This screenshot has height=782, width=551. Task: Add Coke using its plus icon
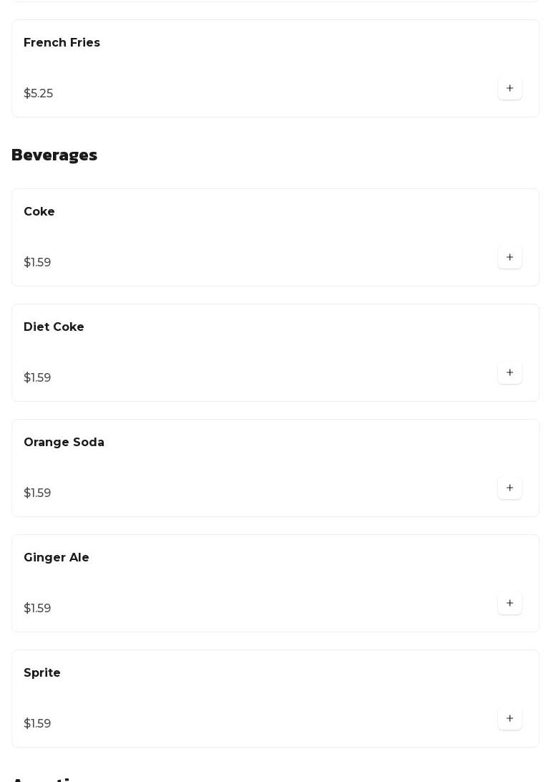pyautogui.click(x=509, y=258)
